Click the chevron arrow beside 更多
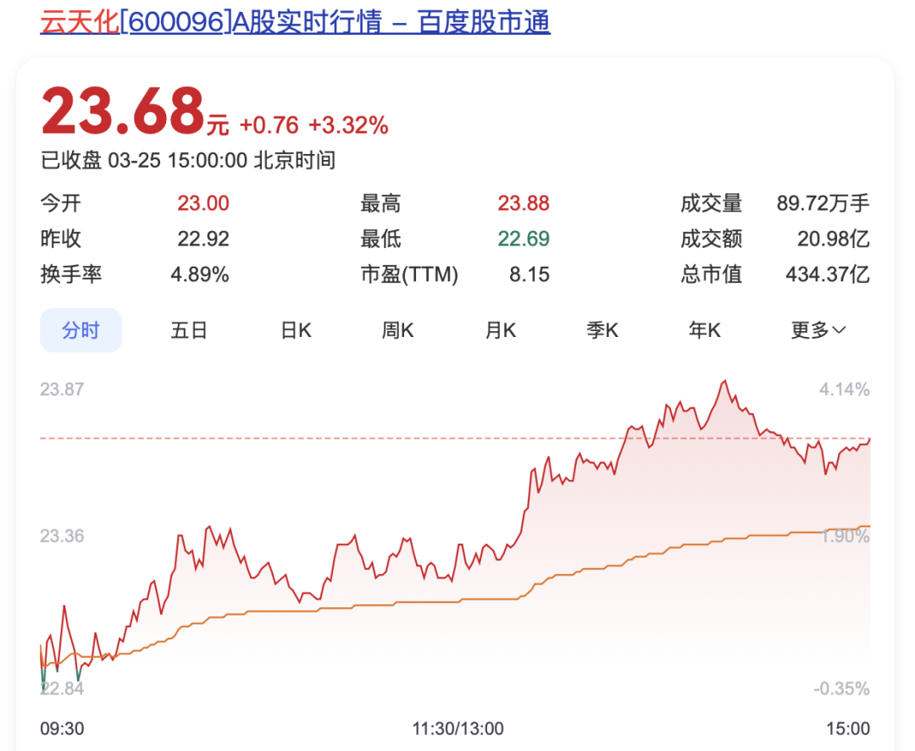The height and width of the screenshot is (751, 915). click(x=840, y=330)
